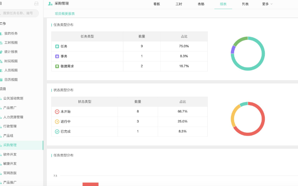
Task: Click the purple 事务 type icon
Action: click(x=57, y=56)
